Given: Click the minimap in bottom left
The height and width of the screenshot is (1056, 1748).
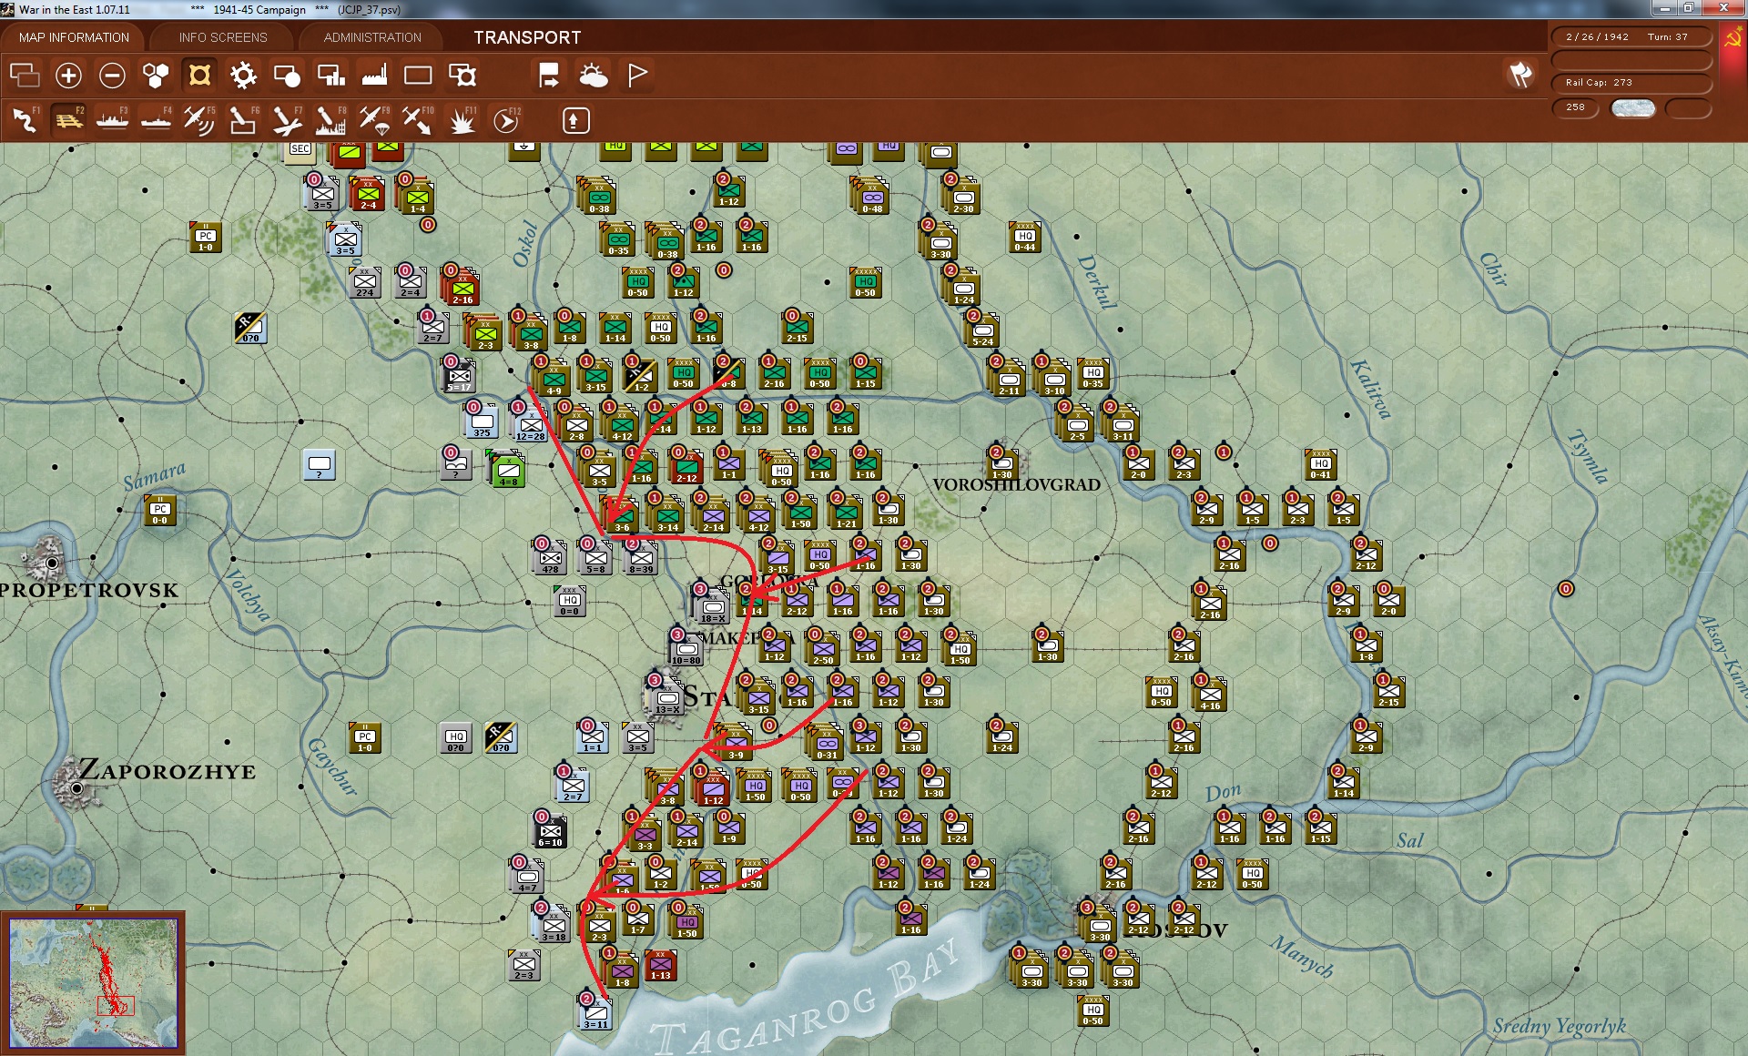Looking at the screenshot, I should [x=93, y=983].
